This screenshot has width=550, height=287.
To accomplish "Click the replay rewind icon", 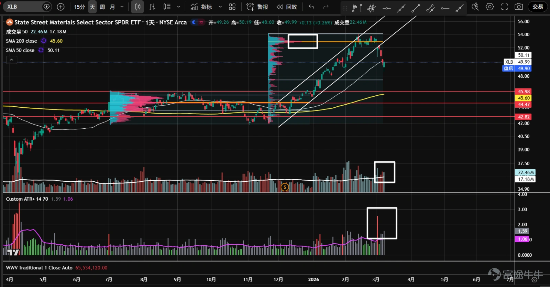I will pos(280,7).
